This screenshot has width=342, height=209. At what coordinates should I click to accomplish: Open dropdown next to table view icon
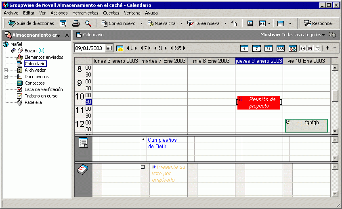pyautogui.click(x=290, y=23)
